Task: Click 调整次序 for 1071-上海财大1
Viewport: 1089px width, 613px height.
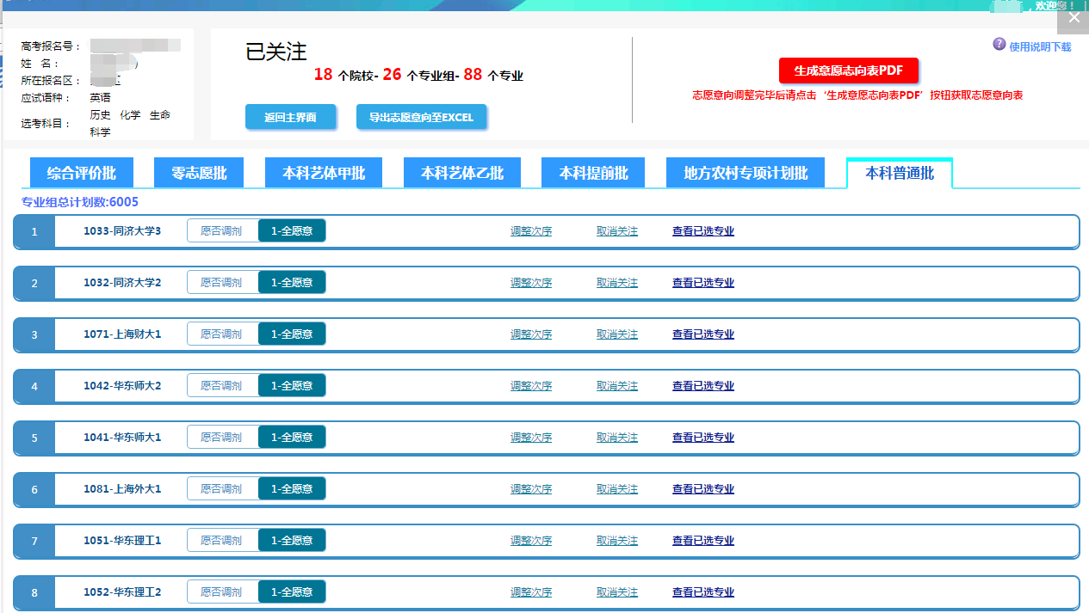Action: [531, 334]
